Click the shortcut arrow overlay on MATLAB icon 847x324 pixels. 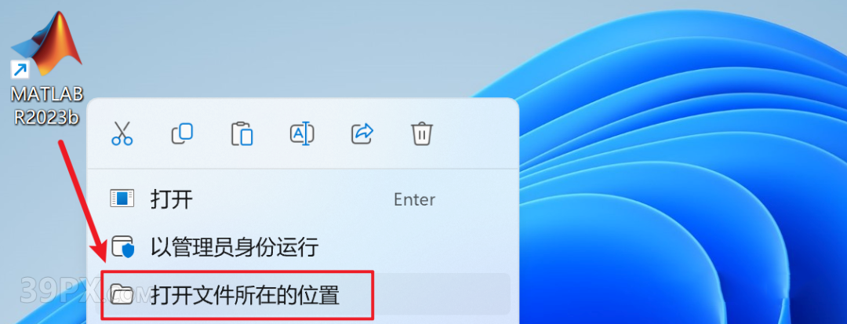pos(20,70)
